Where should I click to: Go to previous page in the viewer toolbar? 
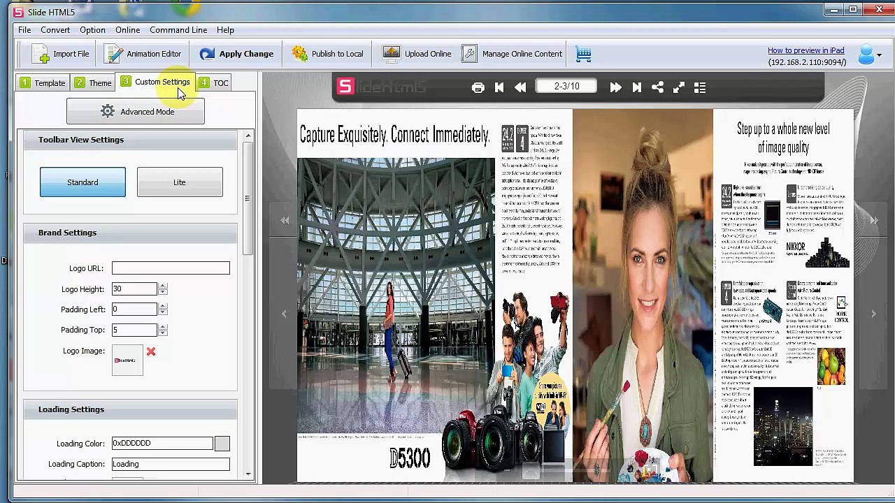click(x=520, y=88)
